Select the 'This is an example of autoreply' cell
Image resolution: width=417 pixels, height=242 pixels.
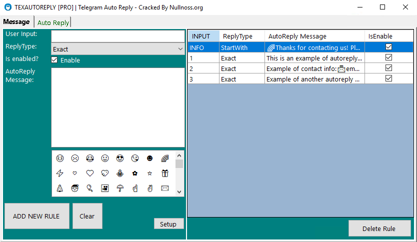314,58
